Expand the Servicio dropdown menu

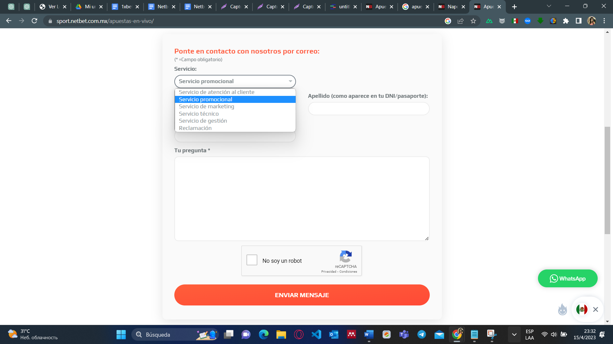235,81
